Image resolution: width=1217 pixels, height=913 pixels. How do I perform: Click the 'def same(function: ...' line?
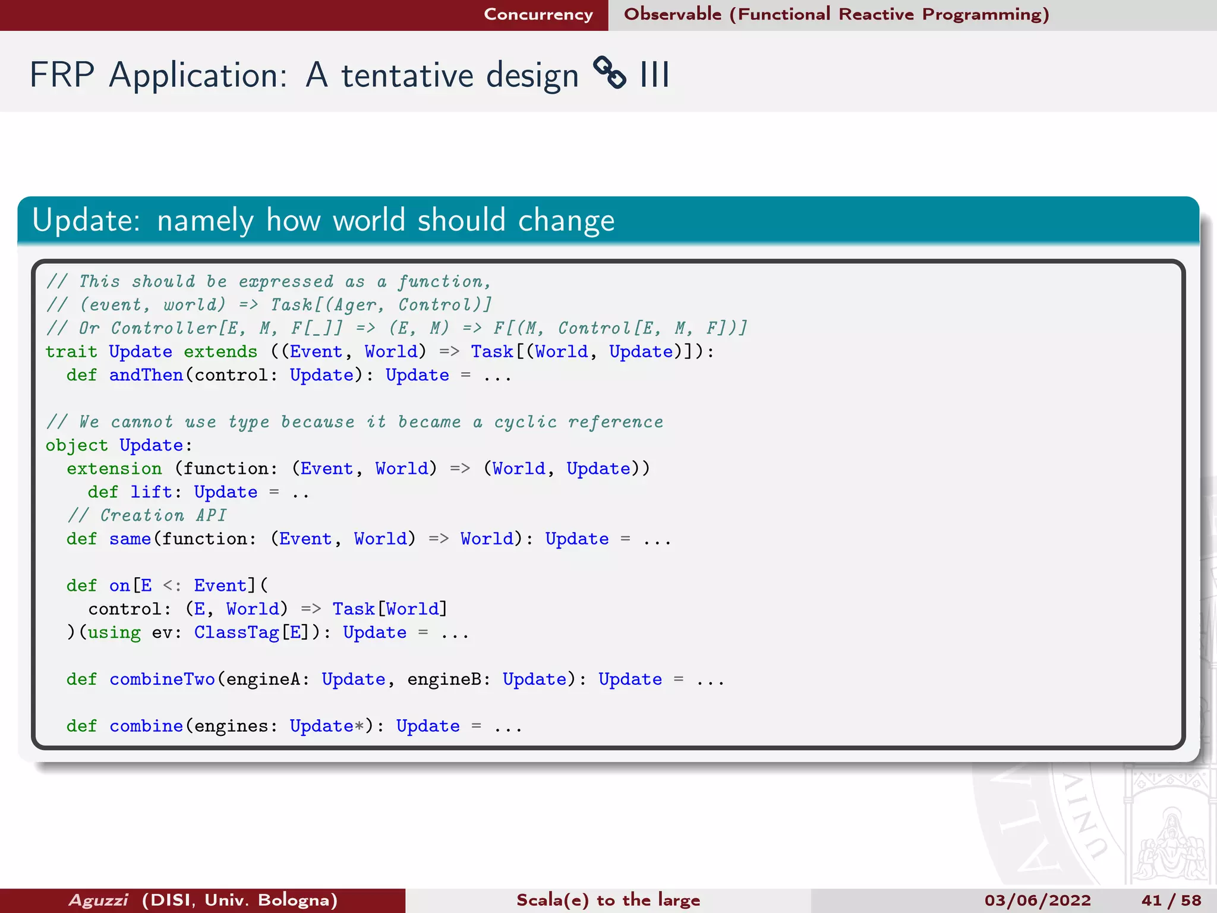(369, 539)
